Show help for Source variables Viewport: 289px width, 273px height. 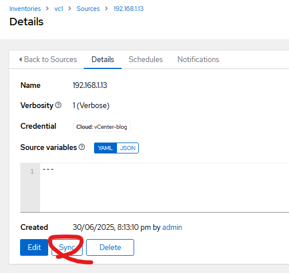pos(82,147)
